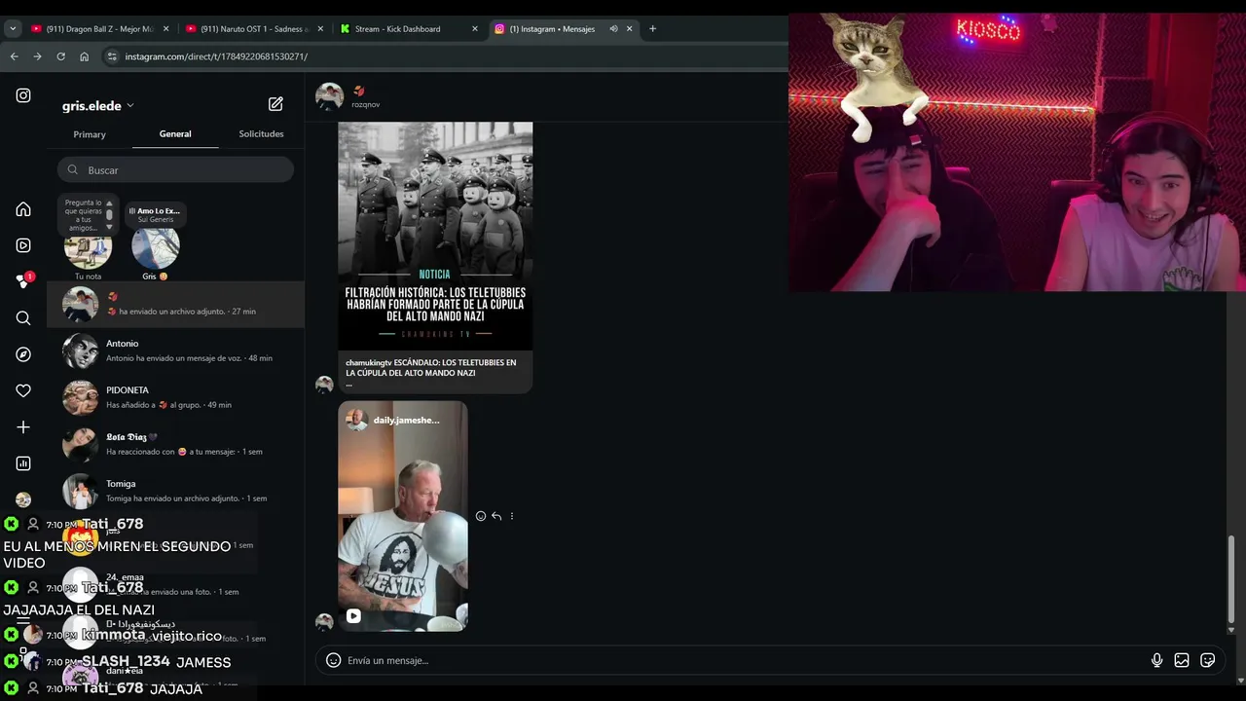Open the Explore compass icon
Viewport: 1246px width, 701px height.
click(23, 354)
